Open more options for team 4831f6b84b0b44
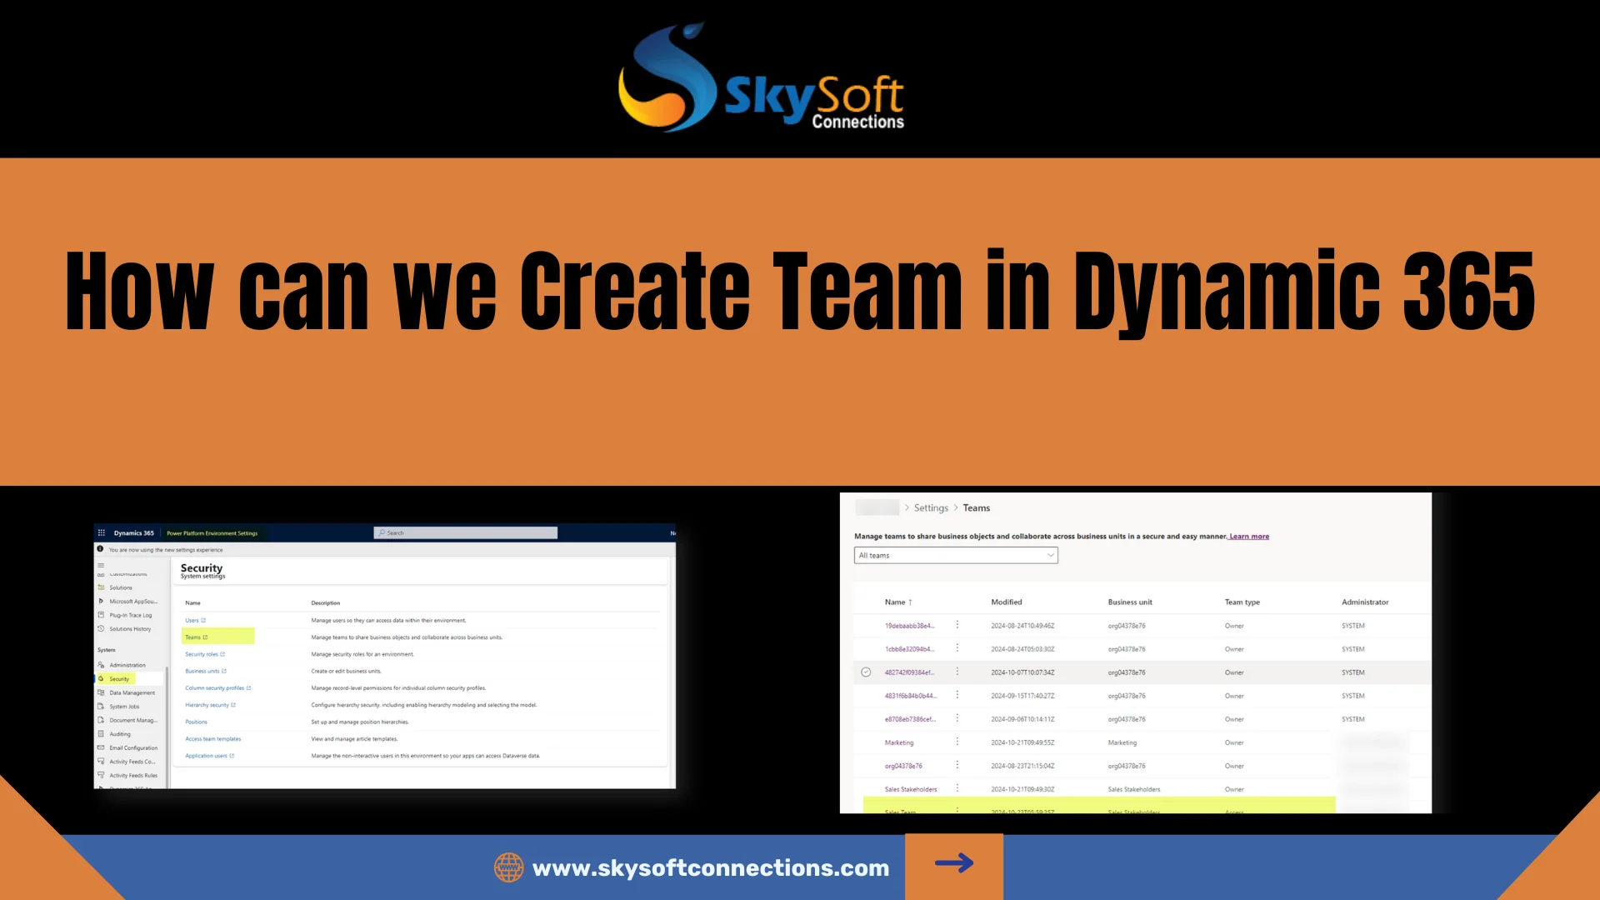The width and height of the screenshot is (1600, 900). point(957,695)
